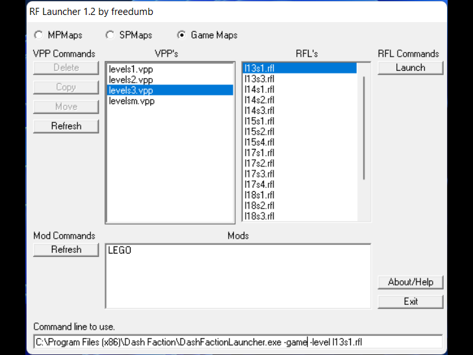
Task: Select the LEGO mod
Action: click(120, 250)
